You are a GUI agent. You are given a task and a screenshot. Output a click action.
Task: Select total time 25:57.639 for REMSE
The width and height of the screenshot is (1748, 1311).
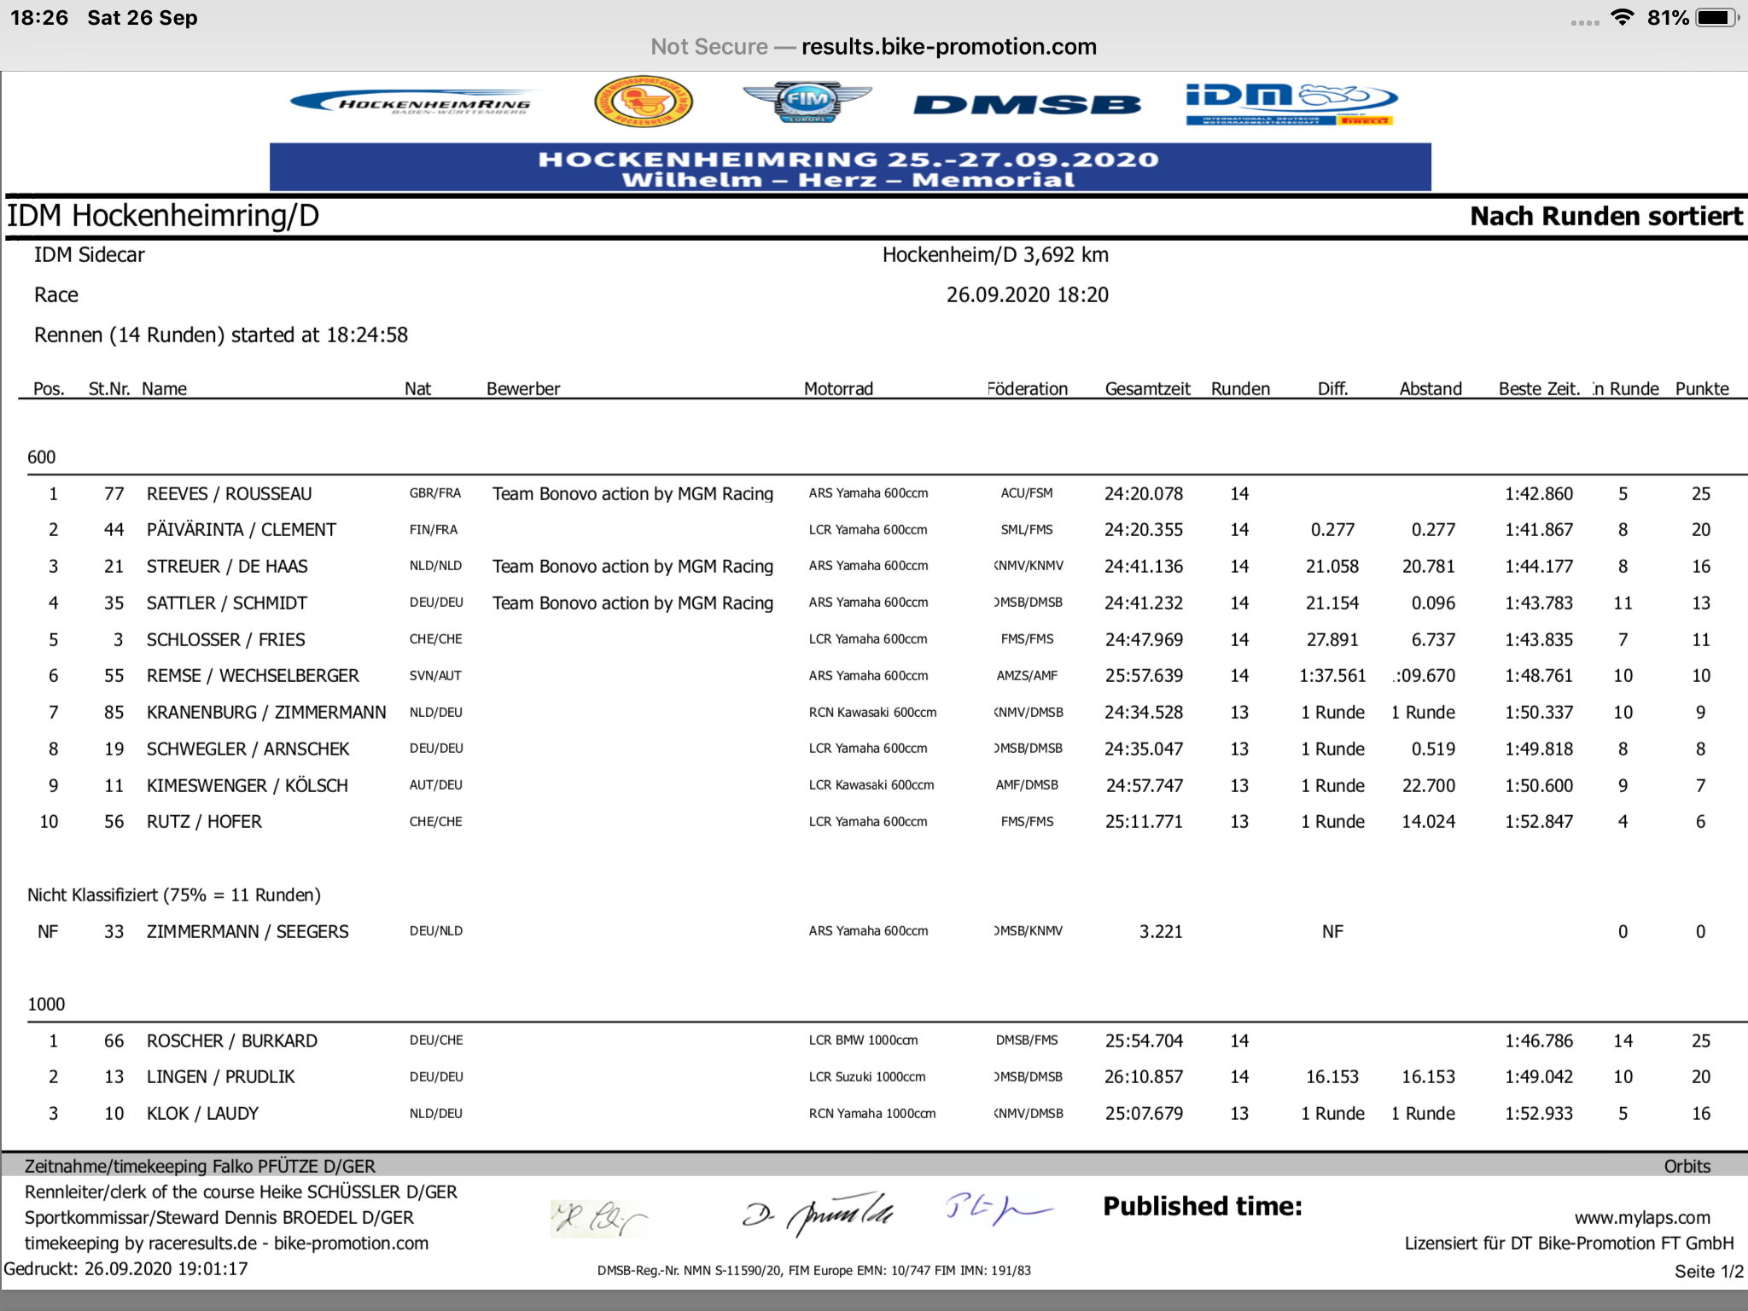1144,675
